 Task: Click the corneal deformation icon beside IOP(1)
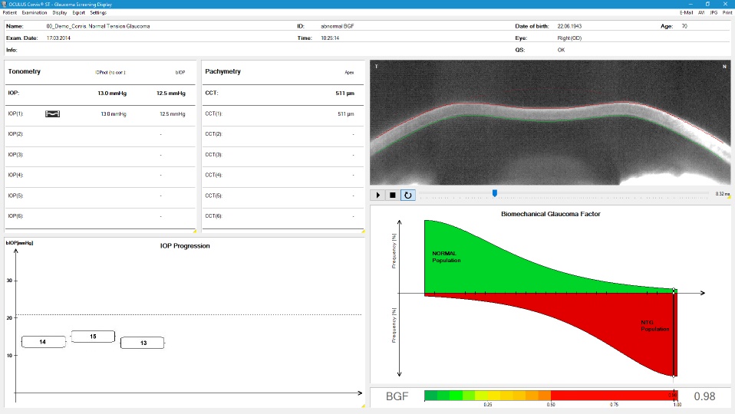[x=53, y=114]
